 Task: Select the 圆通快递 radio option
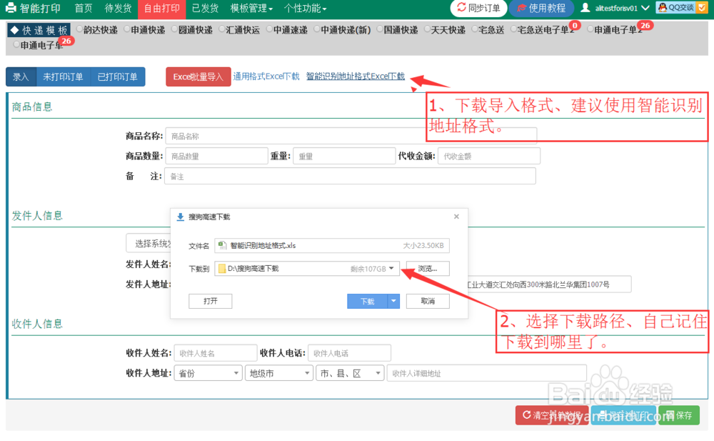(x=174, y=29)
